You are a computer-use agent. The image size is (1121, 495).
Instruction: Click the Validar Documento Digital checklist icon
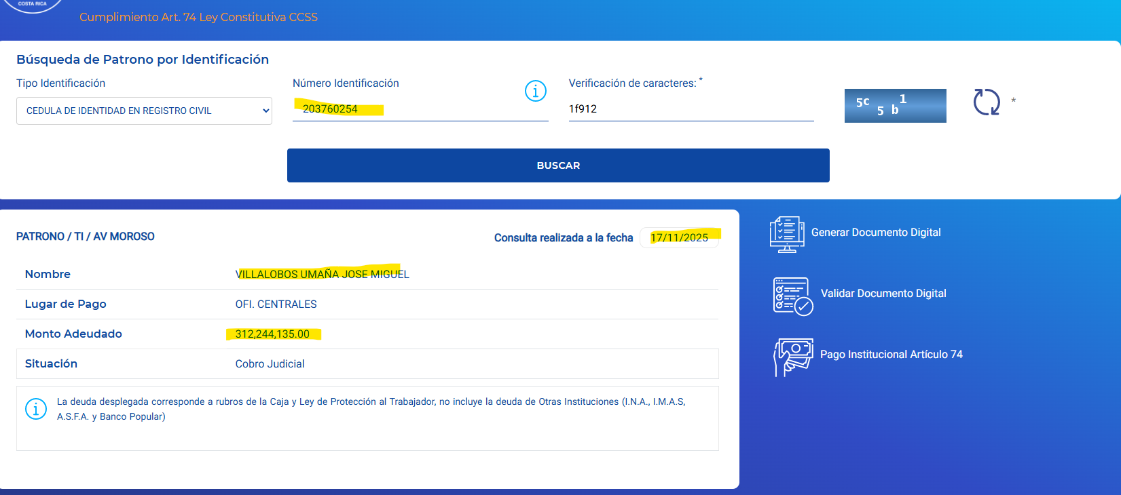pyautogui.click(x=792, y=296)
